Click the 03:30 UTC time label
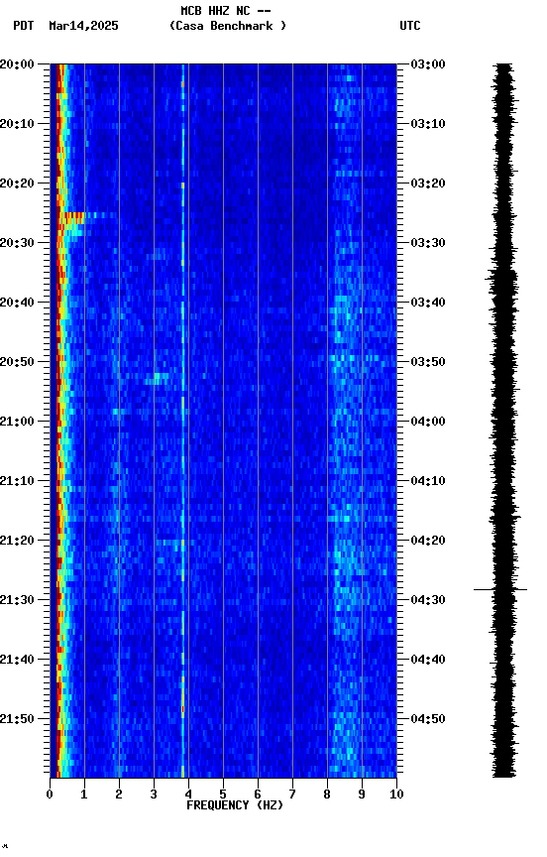Image resolution: width=547 pixels, height=857 pixels. 428,243
